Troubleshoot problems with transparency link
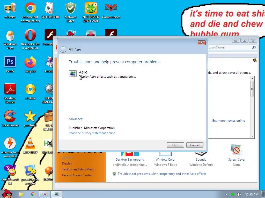Screen dimensions: 265x198 coord(162,174)
